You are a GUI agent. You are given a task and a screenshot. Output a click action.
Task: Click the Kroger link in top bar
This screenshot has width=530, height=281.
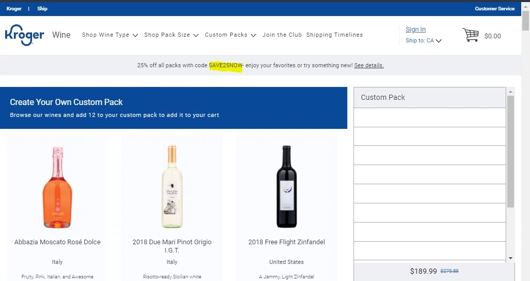pyautogui.click(x=14, y=9)
